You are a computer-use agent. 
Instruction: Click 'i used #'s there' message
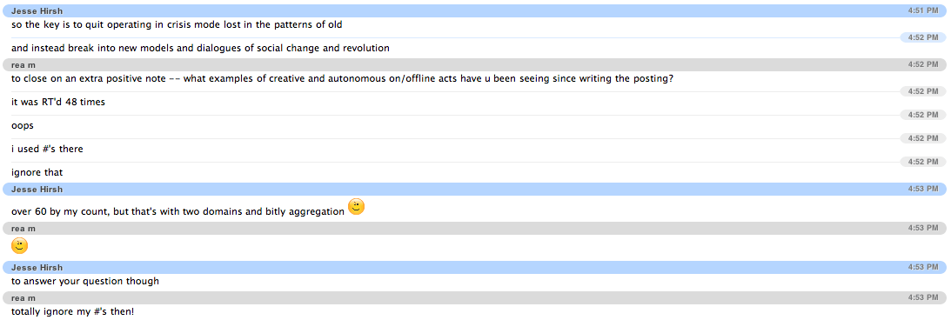47,149
